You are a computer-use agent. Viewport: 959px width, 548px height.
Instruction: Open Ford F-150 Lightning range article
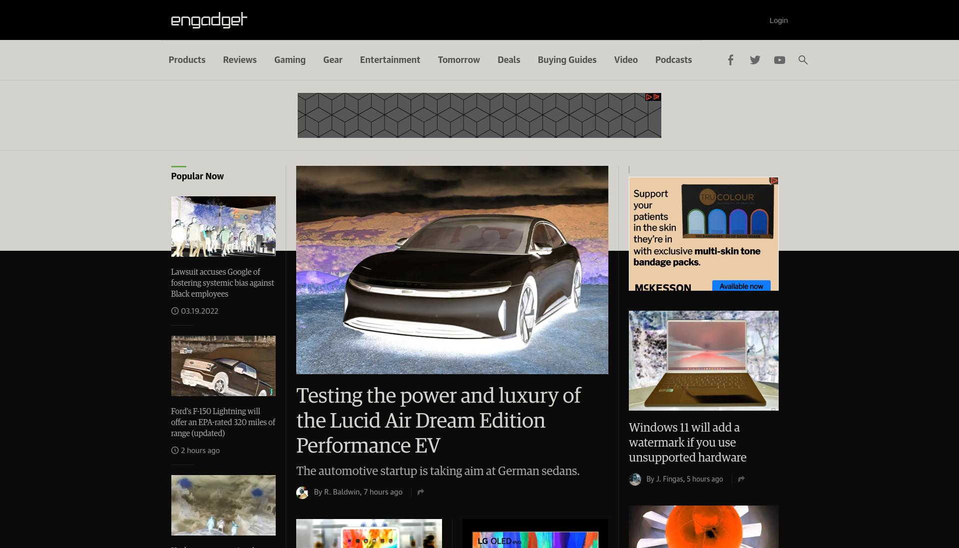tap(223, 422)
